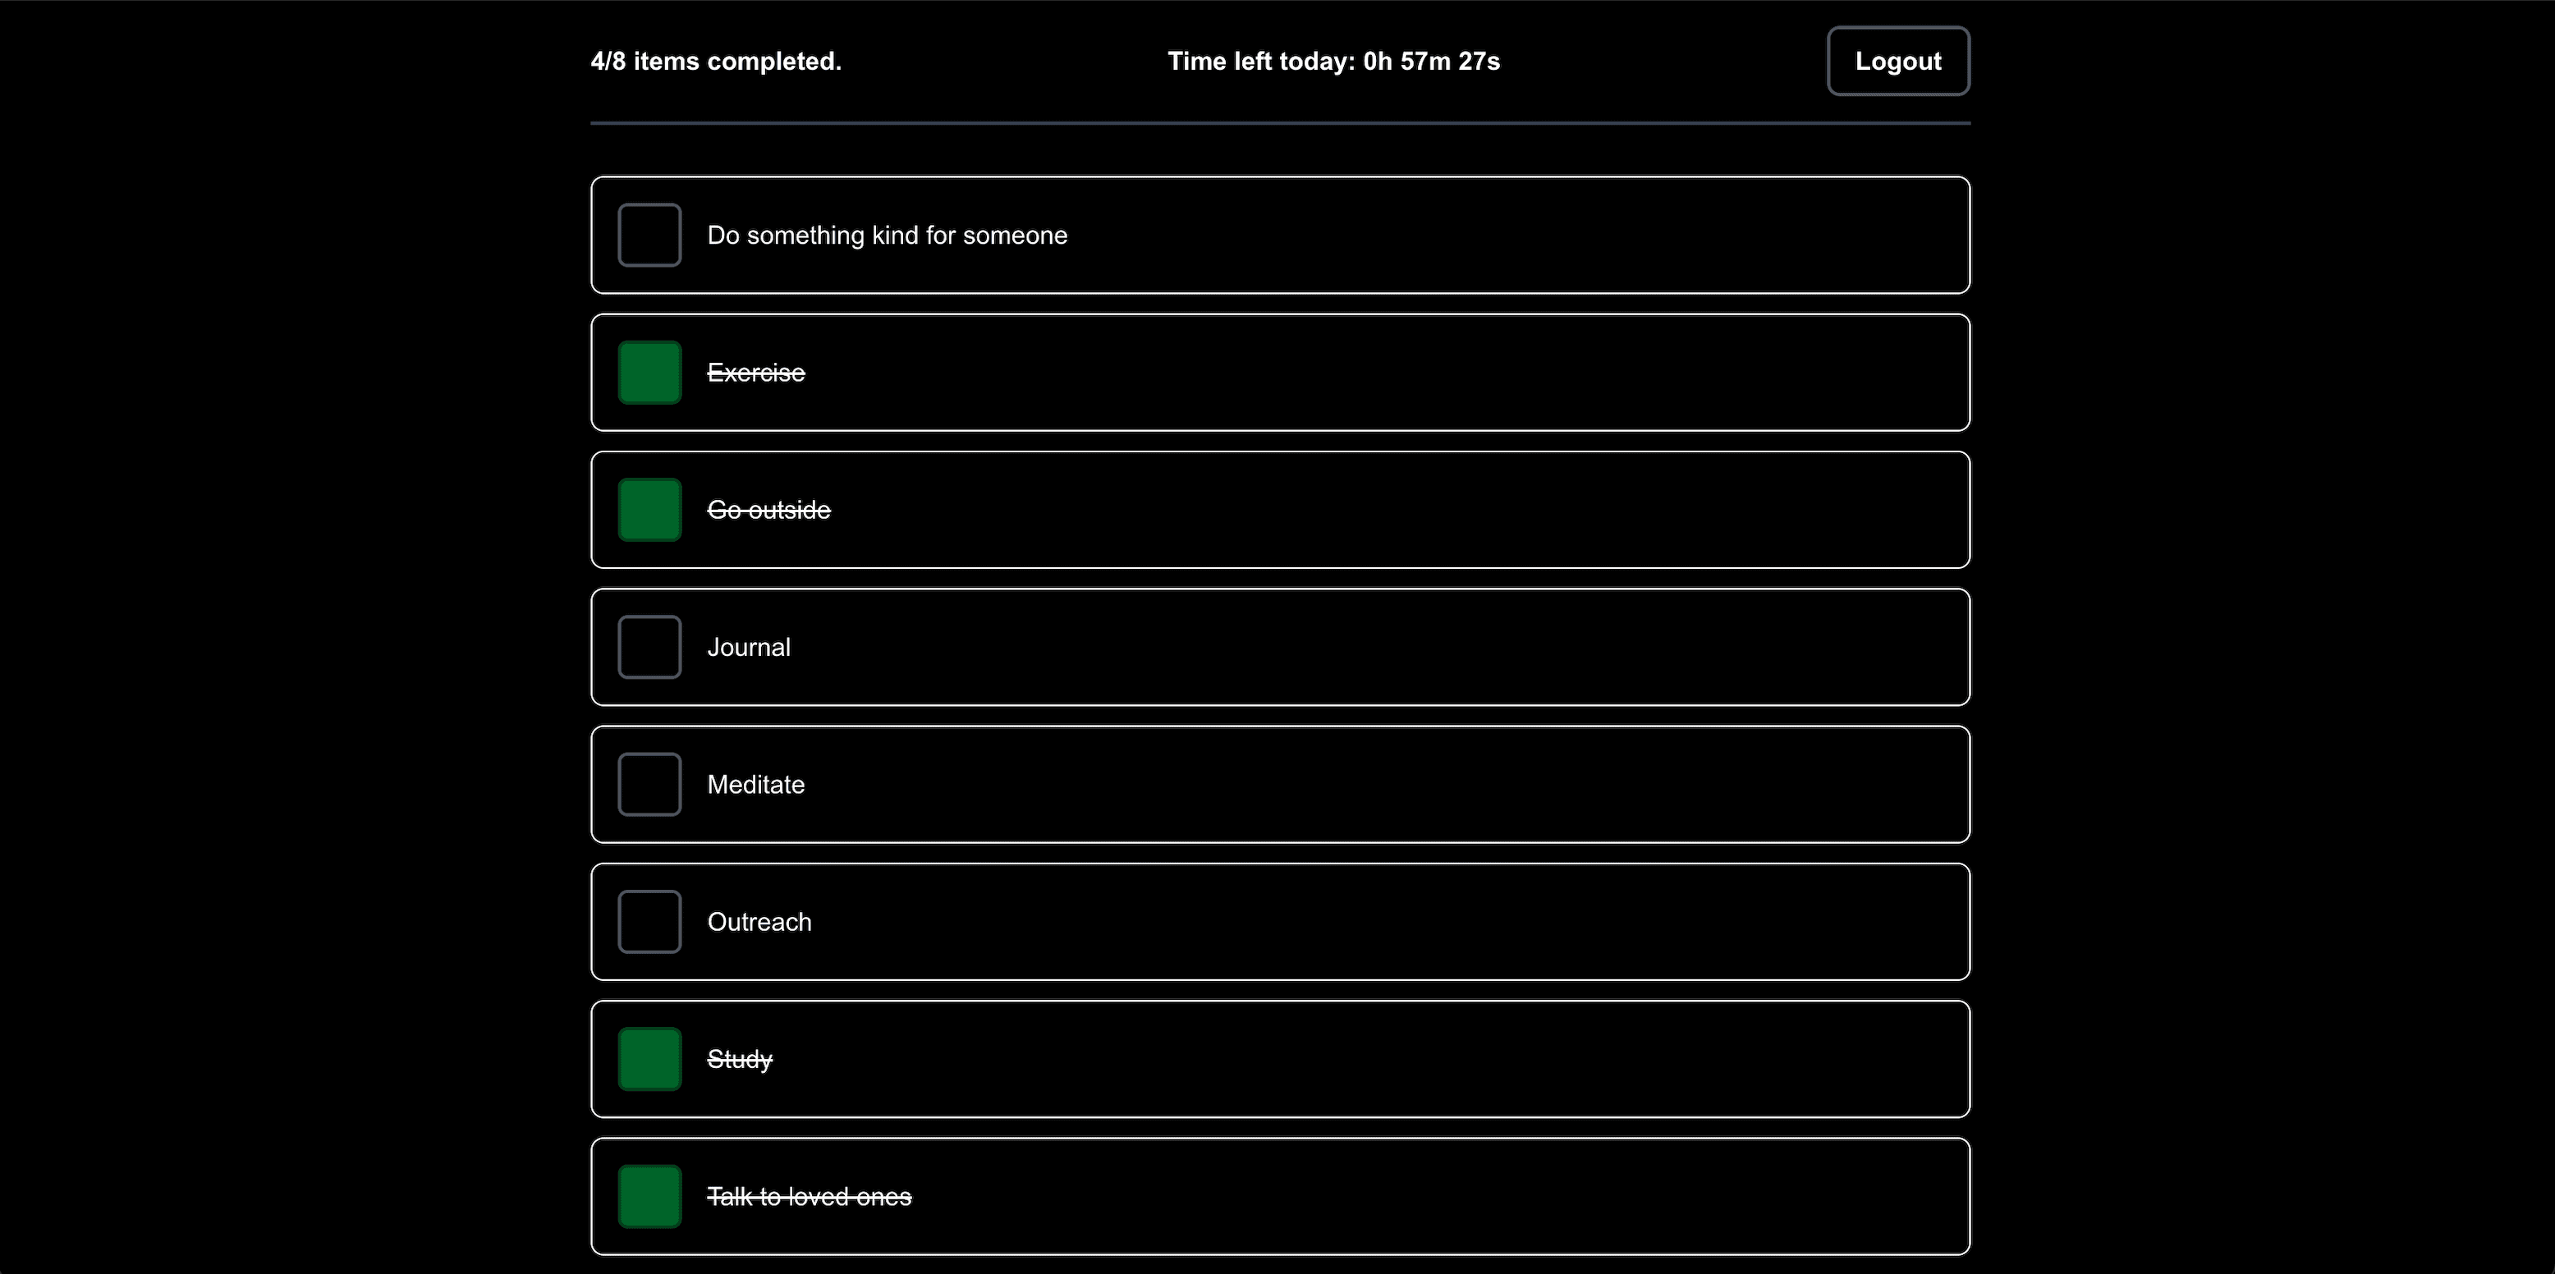Screen dimensions: 2555x1274
Task: Uncheck the completed Study checkbox
Action: [x=649, y=1059]
